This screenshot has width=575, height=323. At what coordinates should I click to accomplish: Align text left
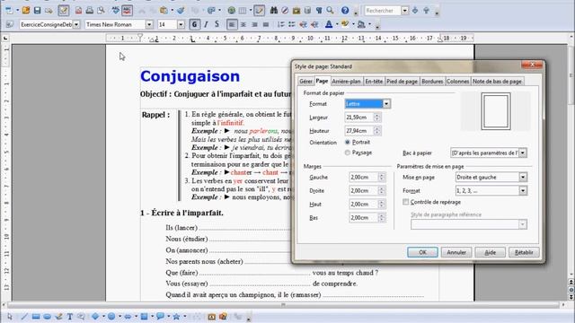(x=232, y=24)
